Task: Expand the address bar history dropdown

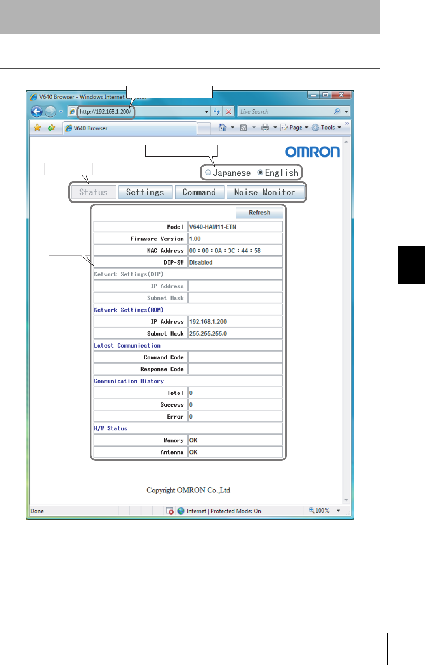Action: [206, 112]
